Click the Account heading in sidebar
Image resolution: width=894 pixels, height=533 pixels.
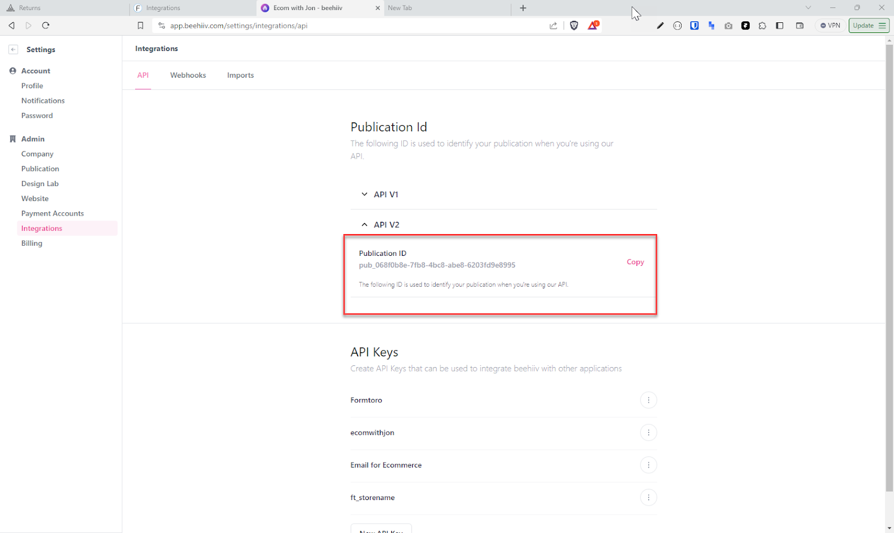(36, 71)
